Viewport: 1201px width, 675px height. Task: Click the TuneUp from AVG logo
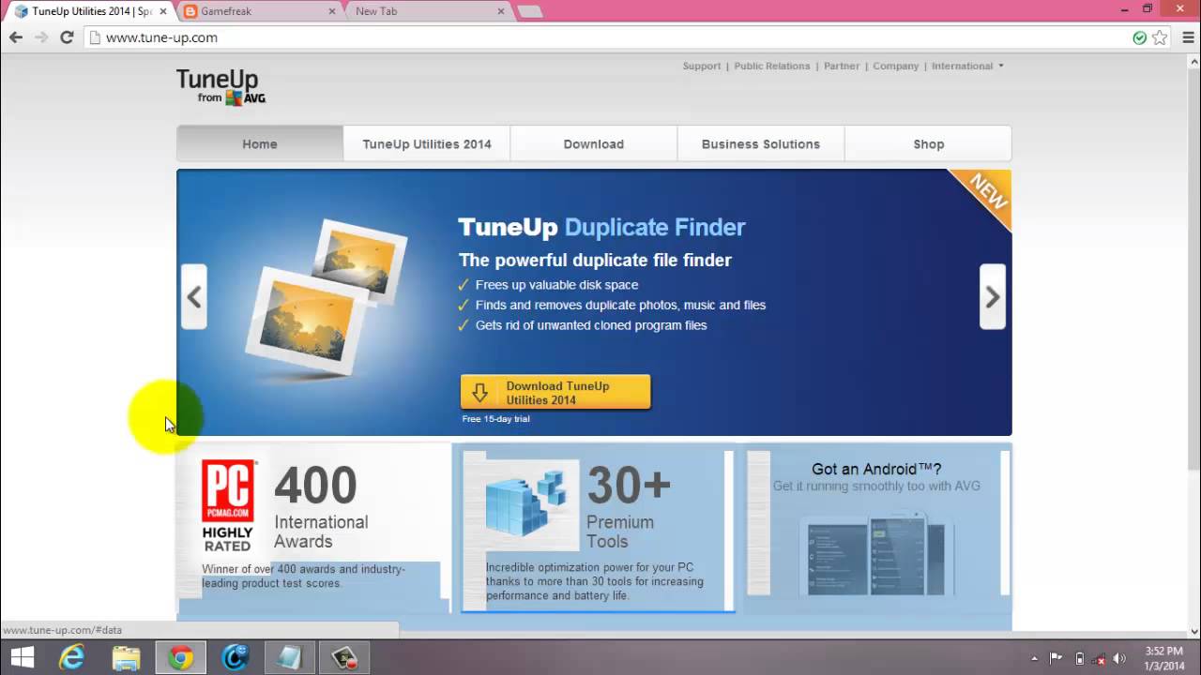pos(221,87)
